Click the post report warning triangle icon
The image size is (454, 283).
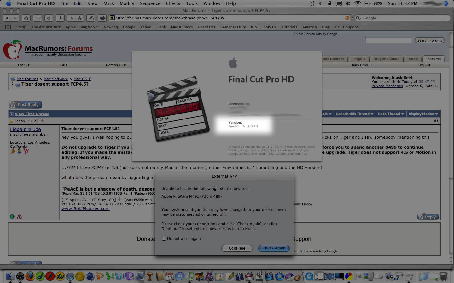pyautogui.click(x=19, y=216)
